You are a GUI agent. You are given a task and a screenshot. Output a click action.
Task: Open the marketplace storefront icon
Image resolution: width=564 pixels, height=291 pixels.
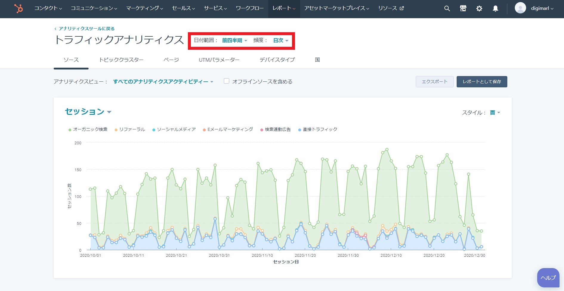(x=463, y=9)
